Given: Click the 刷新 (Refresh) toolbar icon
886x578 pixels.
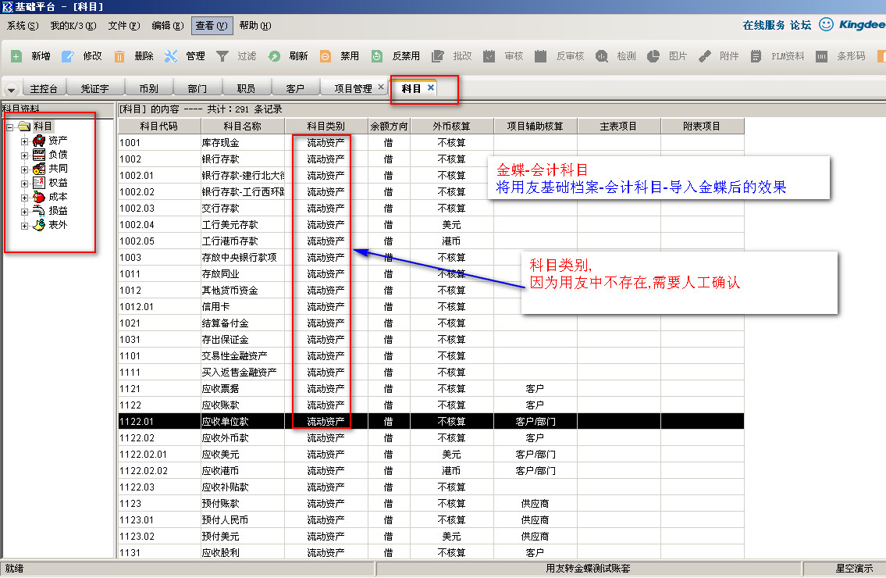Looking at the screenshot, I should 274,56.
